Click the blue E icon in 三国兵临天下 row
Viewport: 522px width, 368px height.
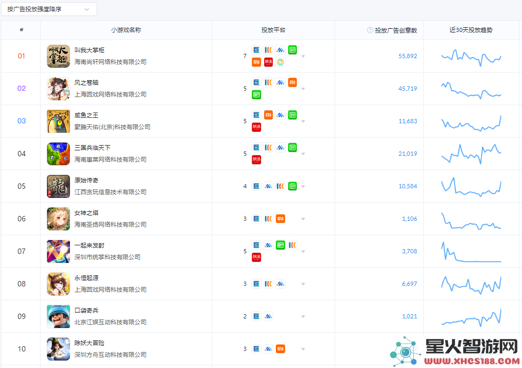point(256,147)
